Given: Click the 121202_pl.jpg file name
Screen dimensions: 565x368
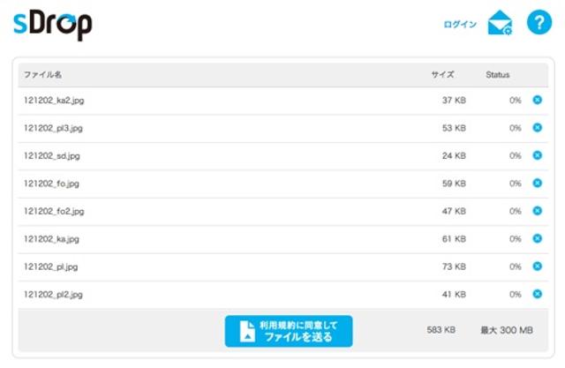Looking at the screenshot, I should click(x=51, y=267).
